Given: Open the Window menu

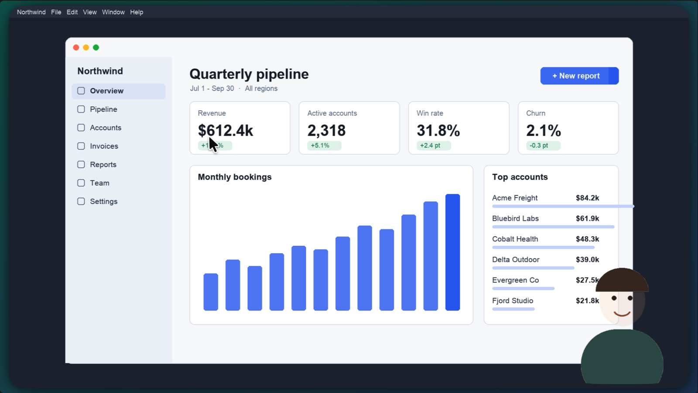Looking at the screenshot, I should (113, 12).
